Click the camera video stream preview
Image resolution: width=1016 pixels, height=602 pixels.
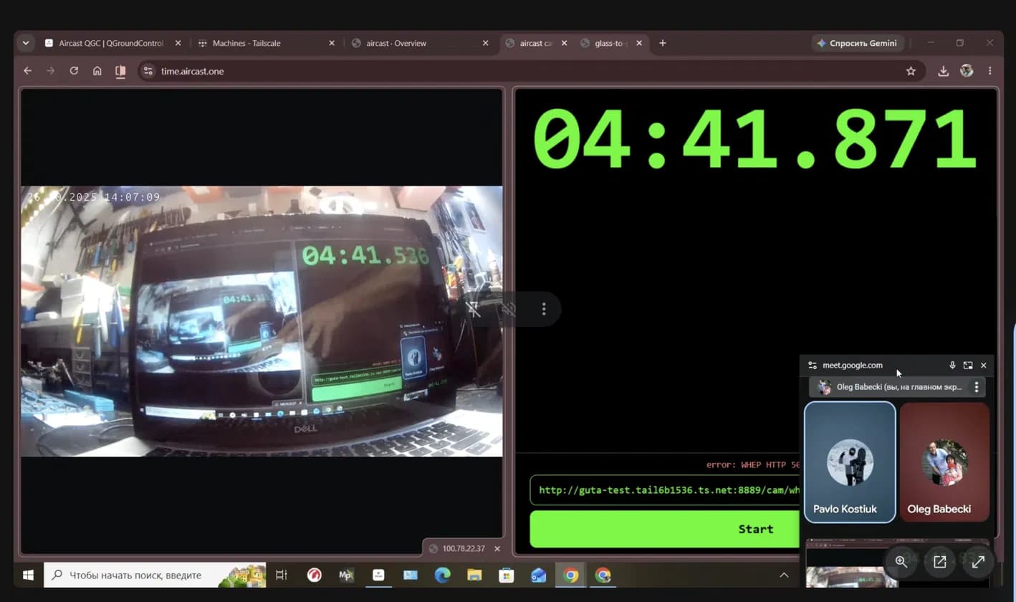[x=262, y=321]
